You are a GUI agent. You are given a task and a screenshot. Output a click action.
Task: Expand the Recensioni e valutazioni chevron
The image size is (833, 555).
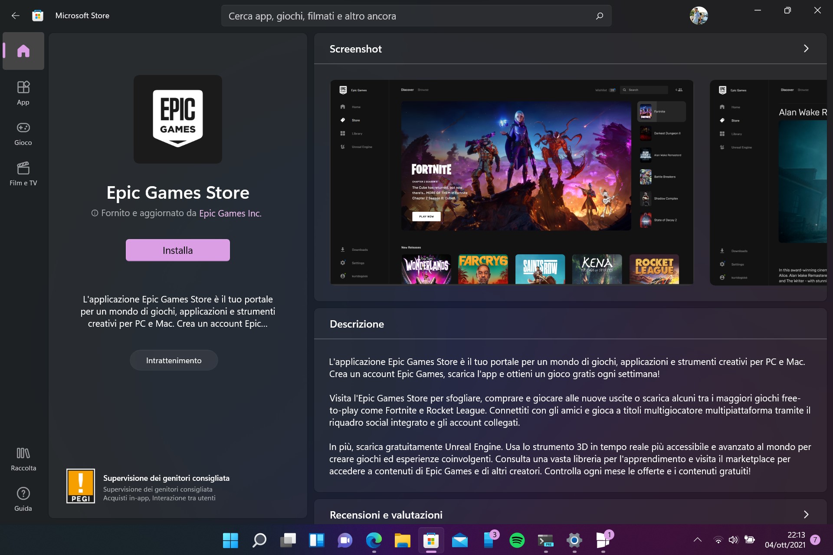click(x=806, y=515)
